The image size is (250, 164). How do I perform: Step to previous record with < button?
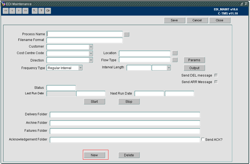tap(12, 11)
